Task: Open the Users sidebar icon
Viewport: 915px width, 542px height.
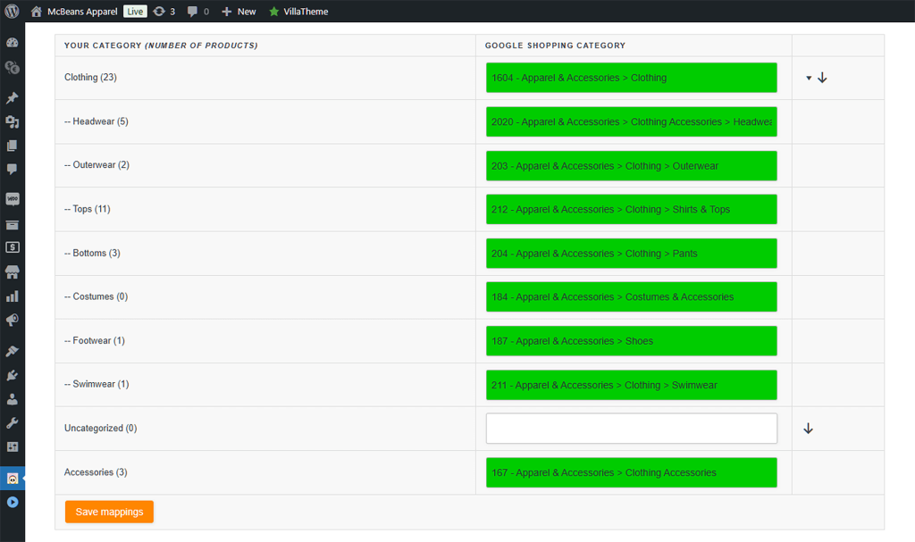Action: coord(13,399)
